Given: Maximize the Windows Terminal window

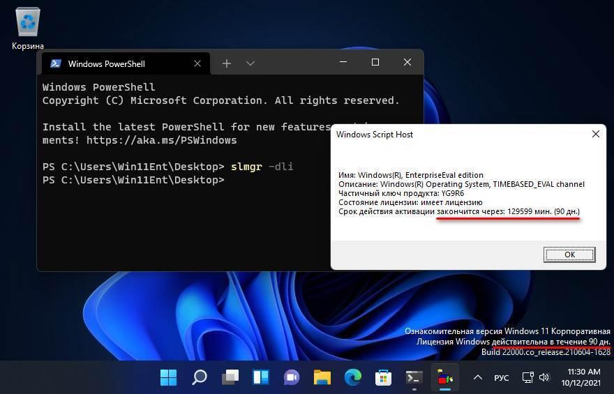Looking at the screenshot, I should pos(375,62).
